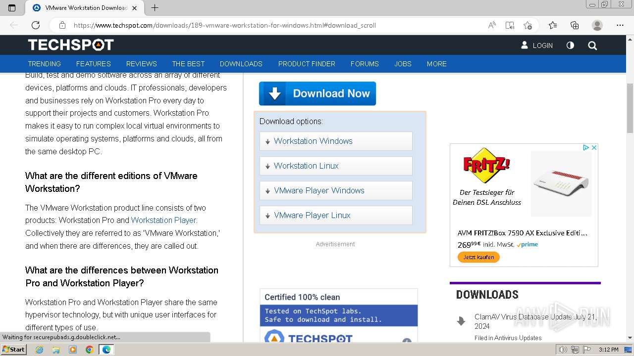The height and width of the screenshot is (356, 634).
Task: Click the LOGIN link
Action: pyautogui.click(x=537, y=45)
